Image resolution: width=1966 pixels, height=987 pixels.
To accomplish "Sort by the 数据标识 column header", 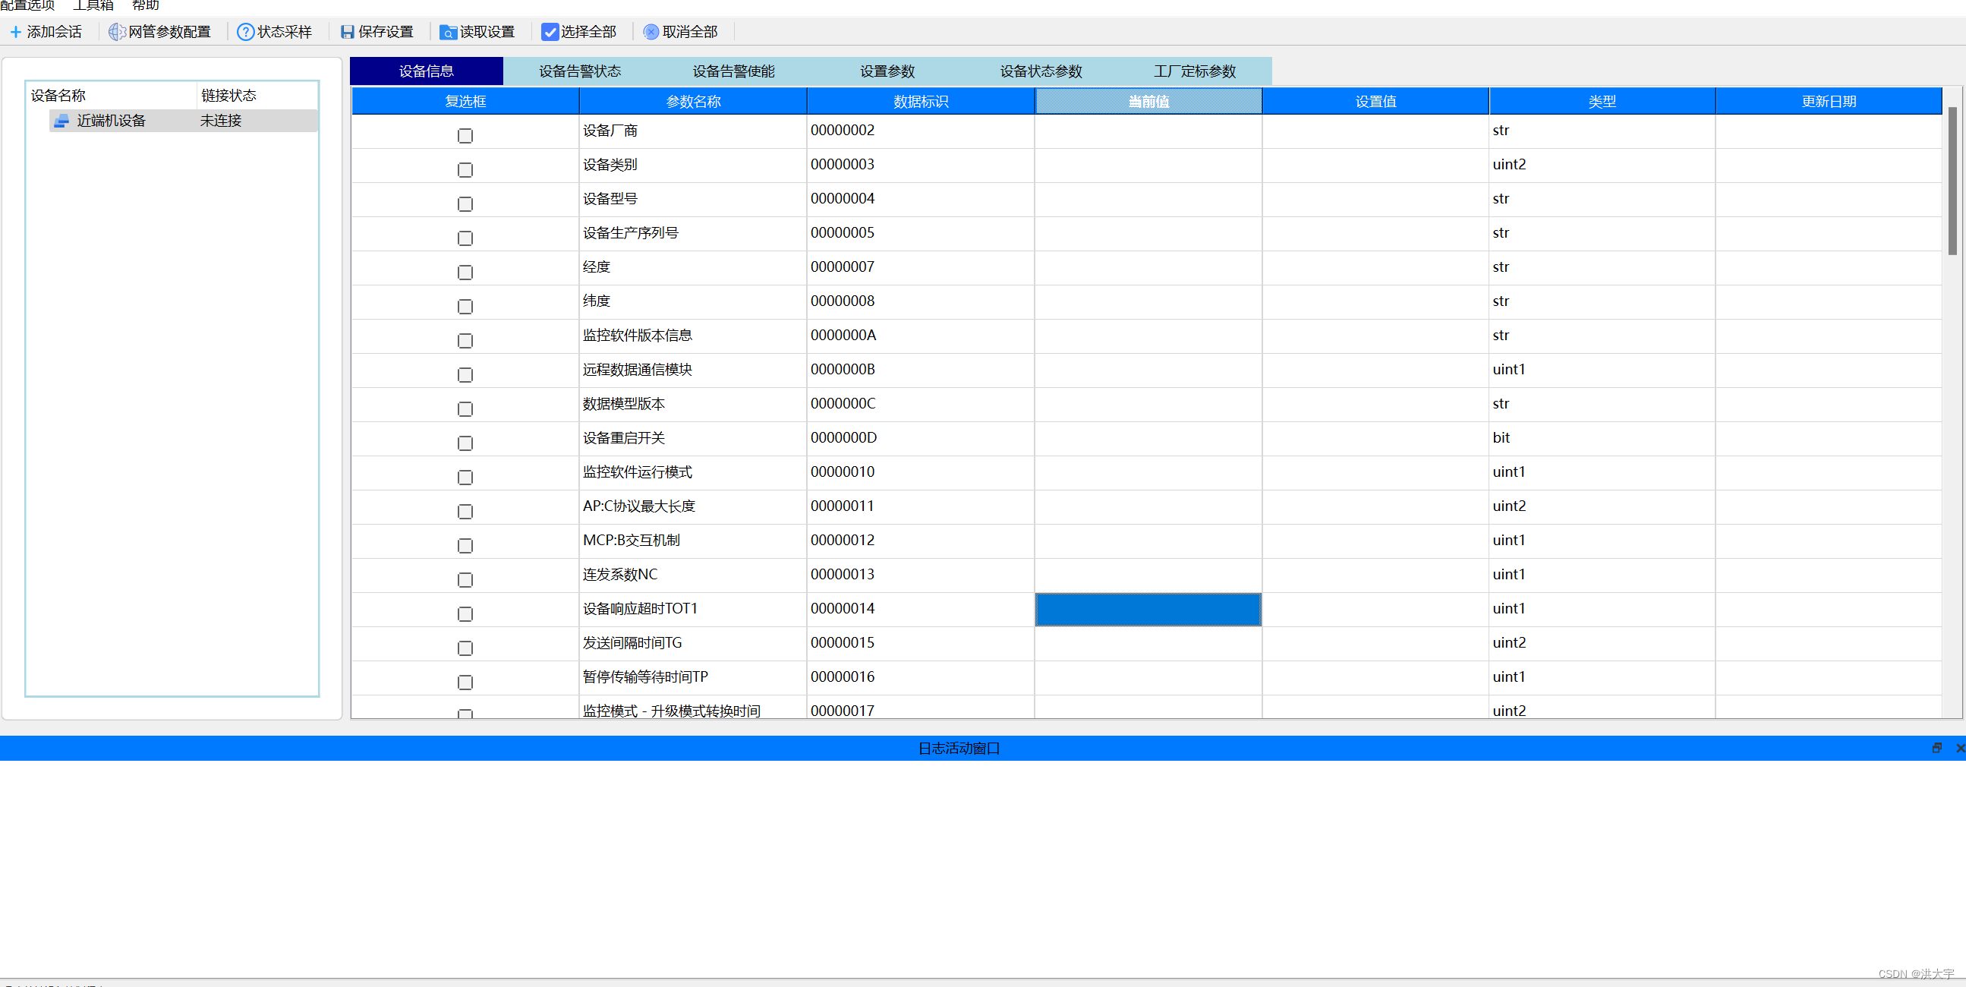I will click(921, 101).
